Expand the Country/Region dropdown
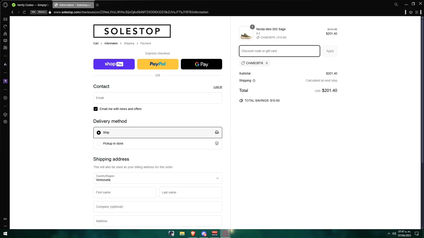The height and width of the screenshot is (238, 424). [x=158, y=178]
